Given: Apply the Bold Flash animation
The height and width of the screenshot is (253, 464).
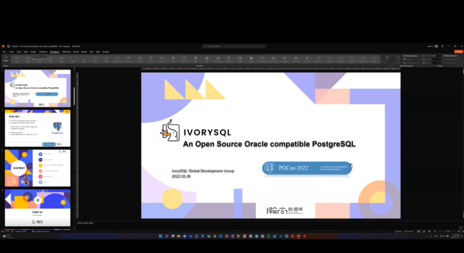Looking at the screenshot, I should point(352,59).
